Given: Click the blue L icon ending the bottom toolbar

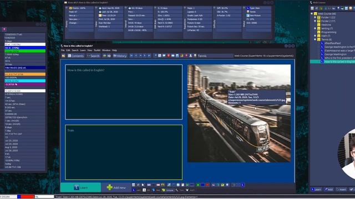Looking at the screenshot, I should (x=243, y=185).
